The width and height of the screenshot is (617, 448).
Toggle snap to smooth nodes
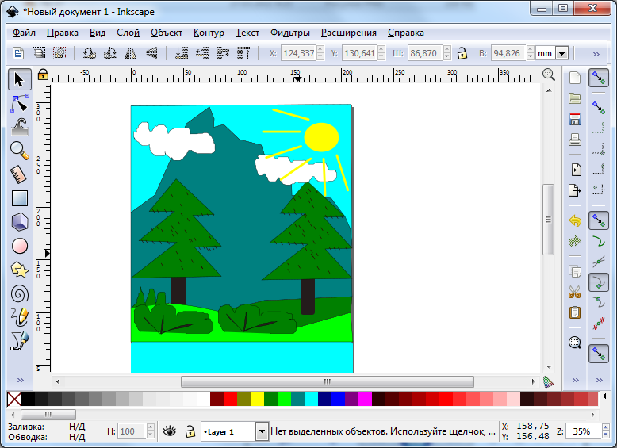coord(599,302)
